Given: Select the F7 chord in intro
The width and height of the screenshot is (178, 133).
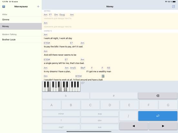Looking at the screenshot, I should pos(50,15).
